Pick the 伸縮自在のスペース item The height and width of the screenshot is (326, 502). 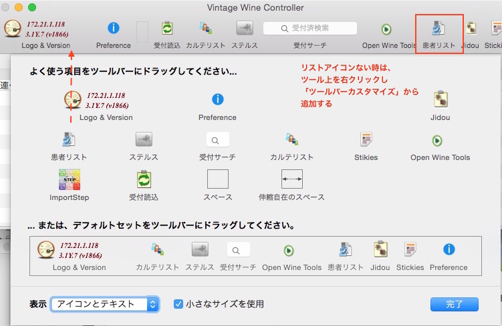coord(291,179)
